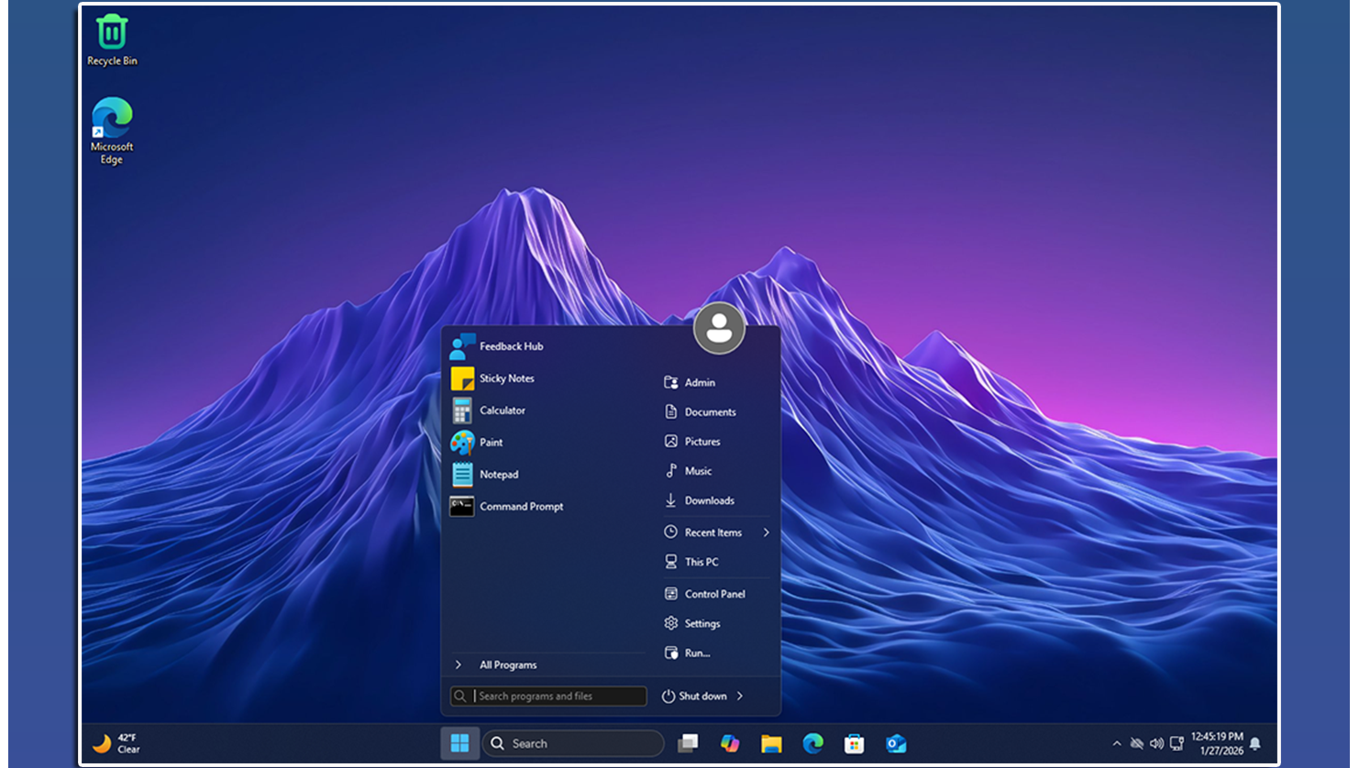Screen dimensions: 1359x768
Task: Launch Command Prompt
Action: click(520, 507)
